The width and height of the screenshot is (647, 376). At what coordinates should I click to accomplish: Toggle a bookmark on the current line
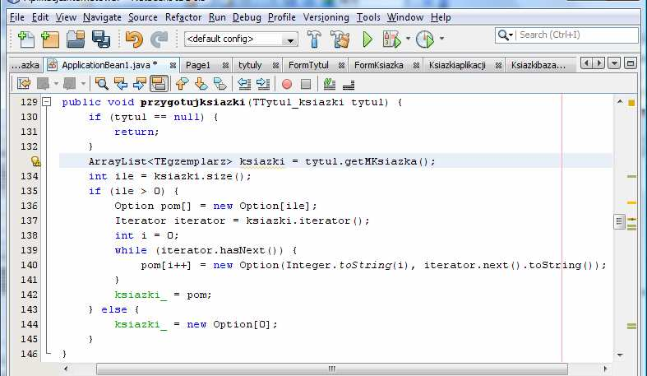(x=220, y=84)
